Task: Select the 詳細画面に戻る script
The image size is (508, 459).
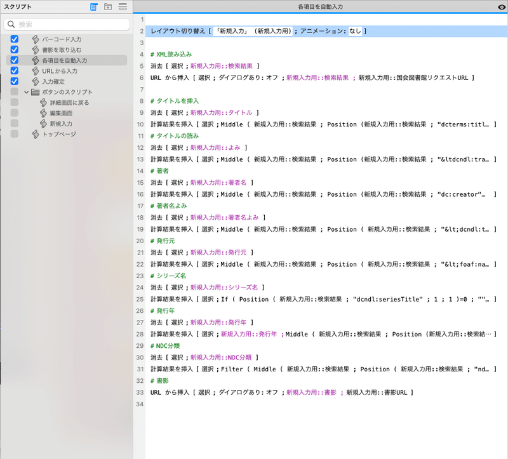Action: (69, 103)
